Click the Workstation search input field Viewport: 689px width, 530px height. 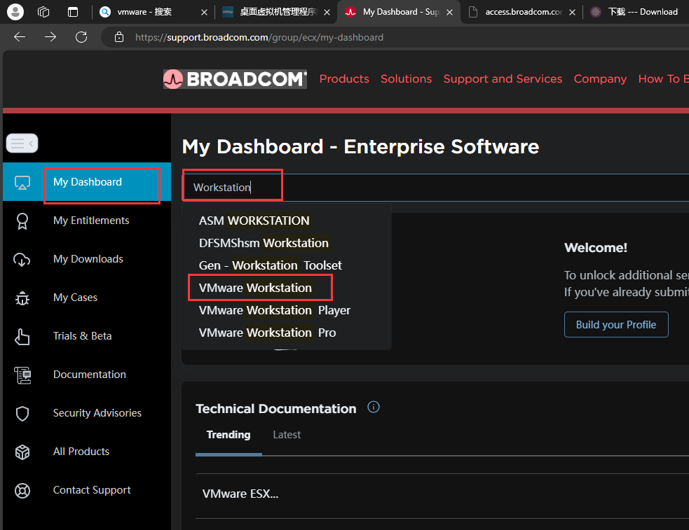click(421, 188)
